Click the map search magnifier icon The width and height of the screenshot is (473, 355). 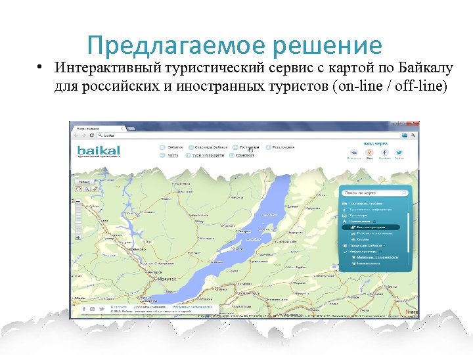(x=404, y=193)
